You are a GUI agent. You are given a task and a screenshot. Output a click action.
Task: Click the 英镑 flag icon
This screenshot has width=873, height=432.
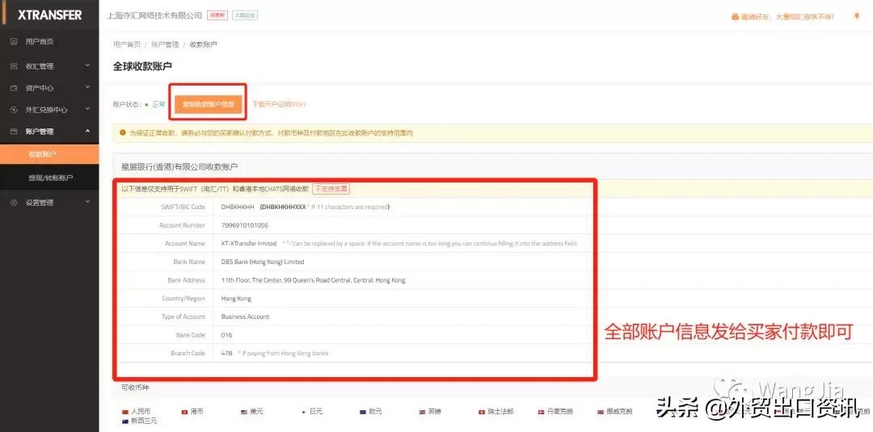423,412
